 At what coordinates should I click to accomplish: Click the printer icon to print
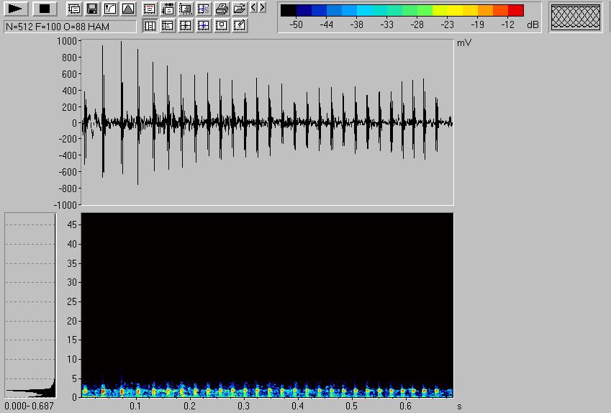(x=222, y=9)
